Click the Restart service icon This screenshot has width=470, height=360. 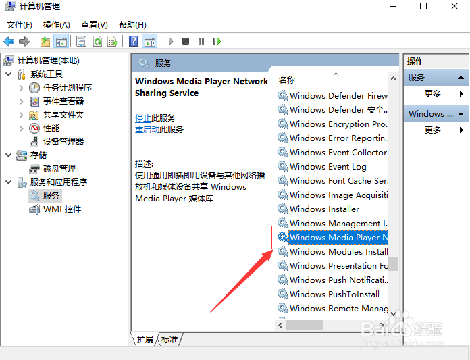(x=217, y=41)
